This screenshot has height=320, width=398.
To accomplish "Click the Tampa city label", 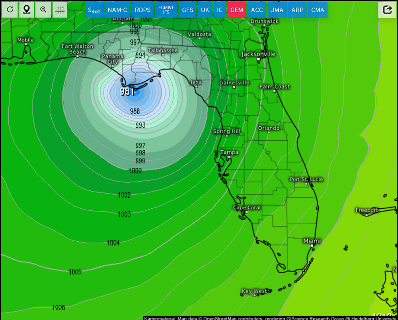I will coord(229,152).
